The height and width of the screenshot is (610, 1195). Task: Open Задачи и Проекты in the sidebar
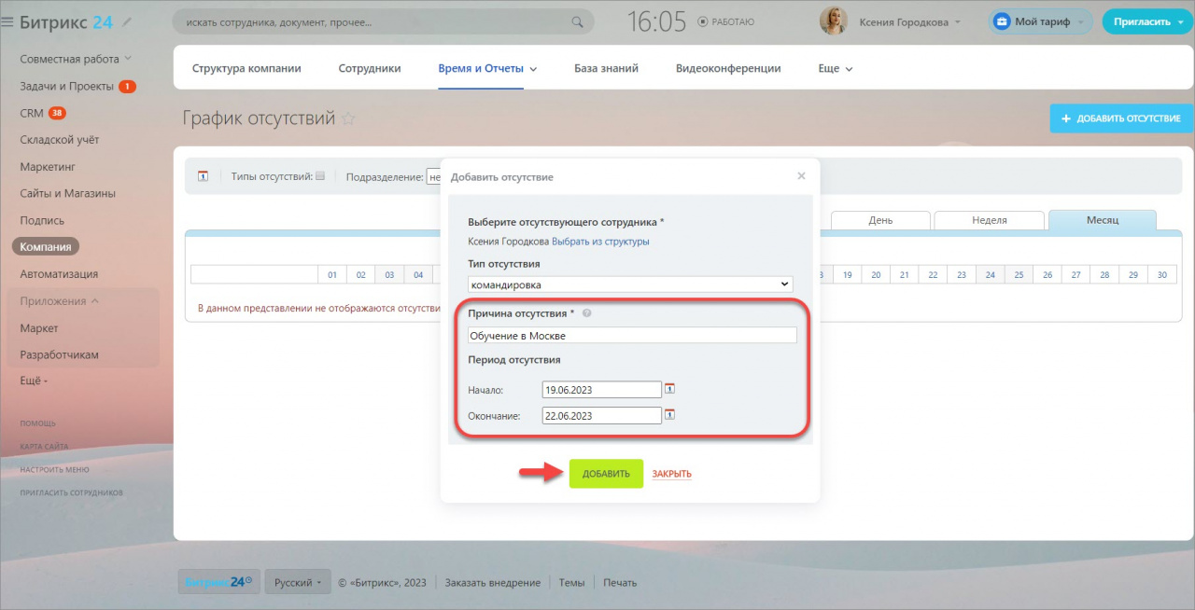pyautogui.click(x=67, y=86)
